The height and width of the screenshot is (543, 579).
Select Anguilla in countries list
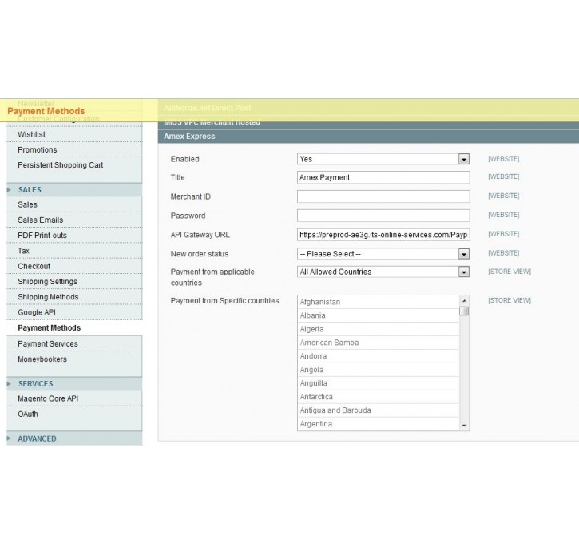click(x=378, y=383)
